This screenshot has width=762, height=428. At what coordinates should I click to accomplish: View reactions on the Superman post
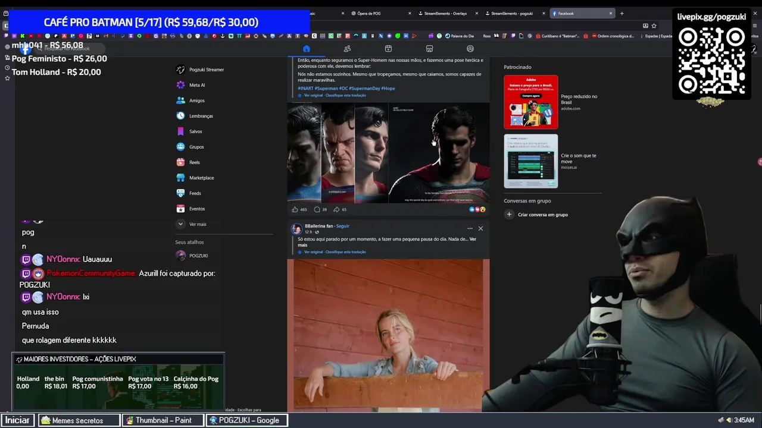[x=477, y=209]
